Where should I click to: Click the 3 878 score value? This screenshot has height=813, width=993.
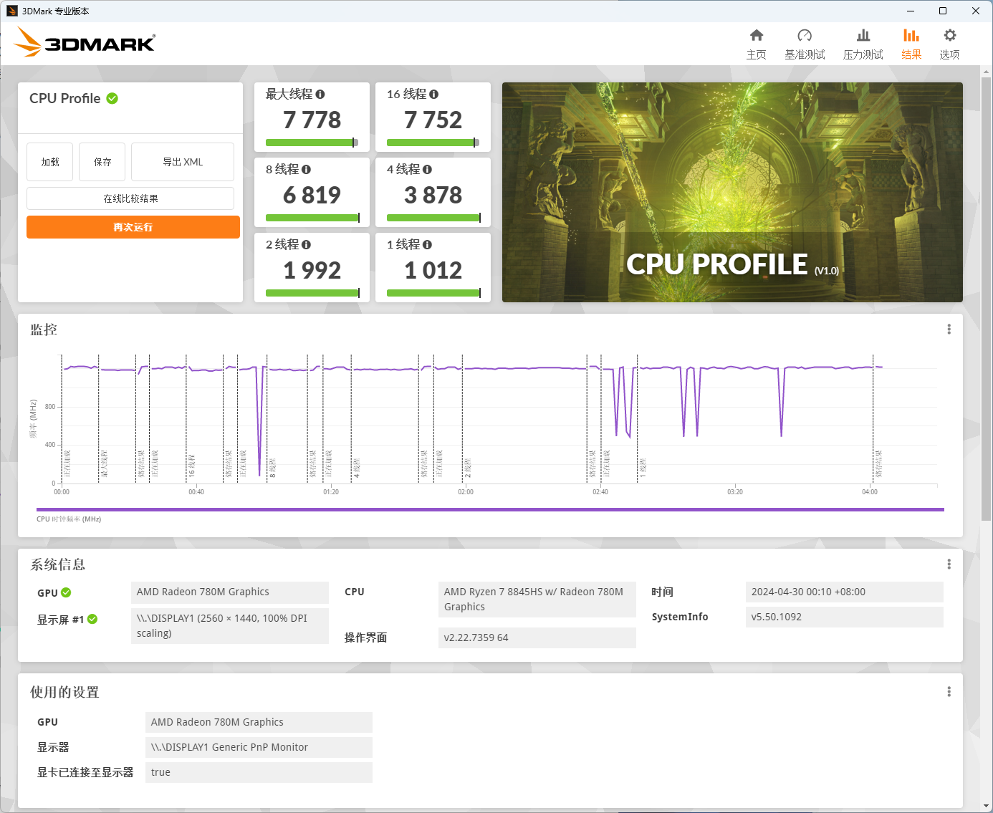[x=433, y=195]
